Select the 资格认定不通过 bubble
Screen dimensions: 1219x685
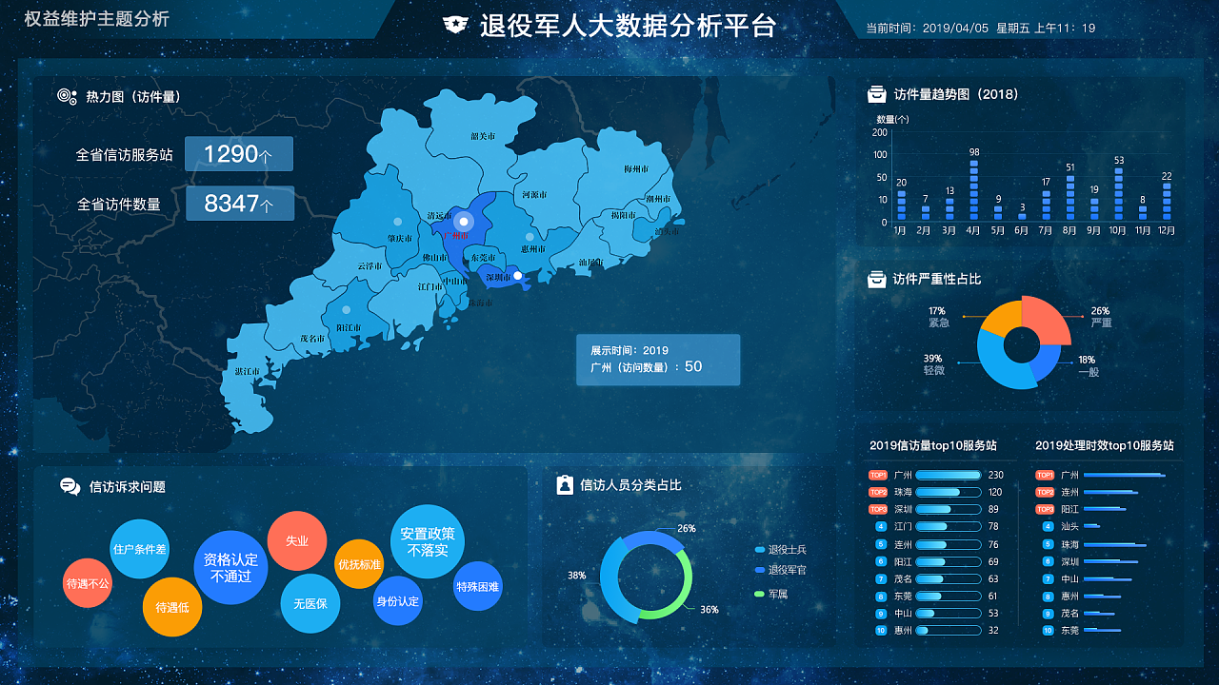point(230,567)
